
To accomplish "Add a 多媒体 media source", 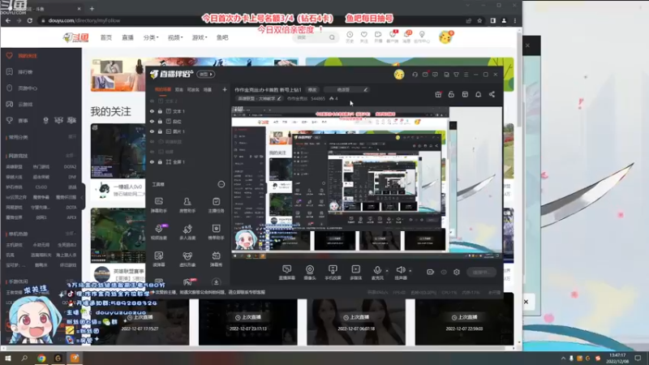I will pyautogui.click(x=355, y=273).
